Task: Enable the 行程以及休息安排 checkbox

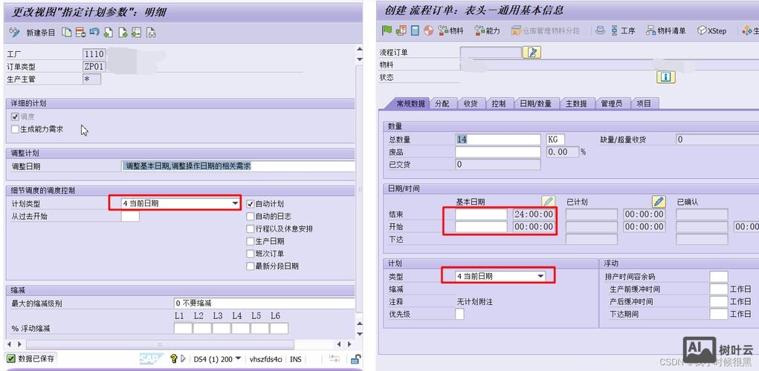Action: [251, 229]
